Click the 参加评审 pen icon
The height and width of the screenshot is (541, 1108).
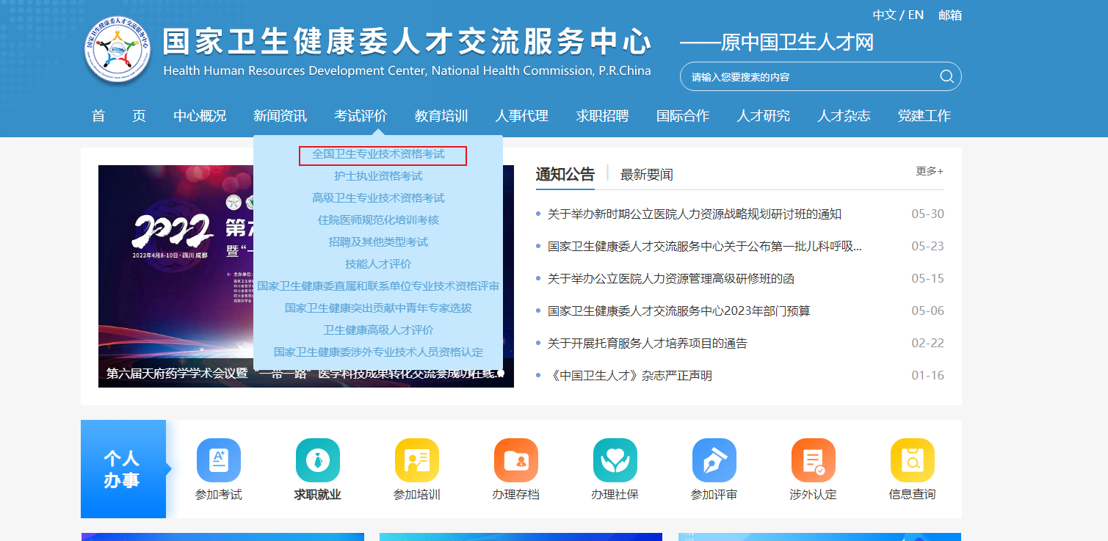click(714, 460)
